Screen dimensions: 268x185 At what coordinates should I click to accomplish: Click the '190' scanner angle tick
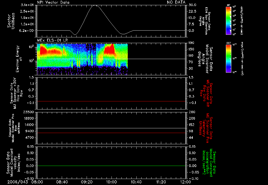coord(192,43)
